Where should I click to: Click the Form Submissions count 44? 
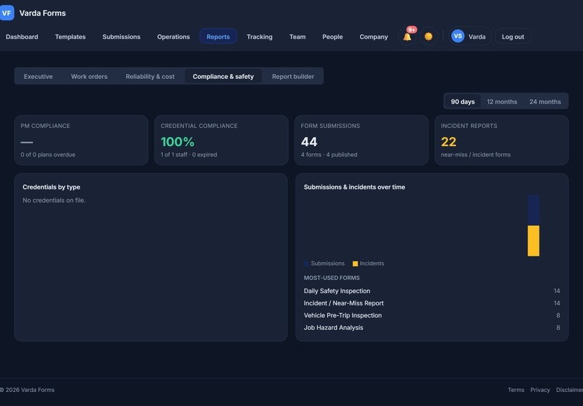point(309,142)
